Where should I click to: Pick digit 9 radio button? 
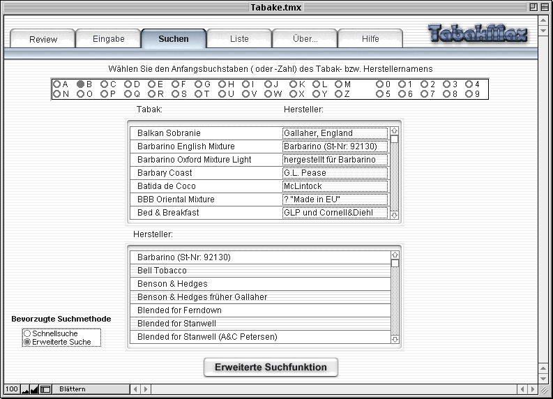point(469,94)
